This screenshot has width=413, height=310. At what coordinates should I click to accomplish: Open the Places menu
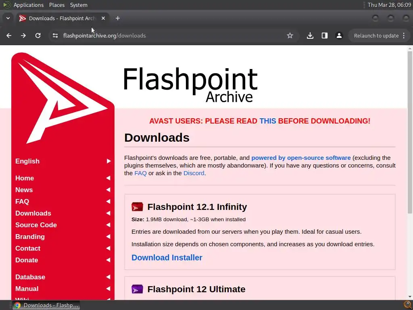(56, 5)
